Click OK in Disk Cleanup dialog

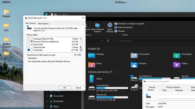pos(65,88)
